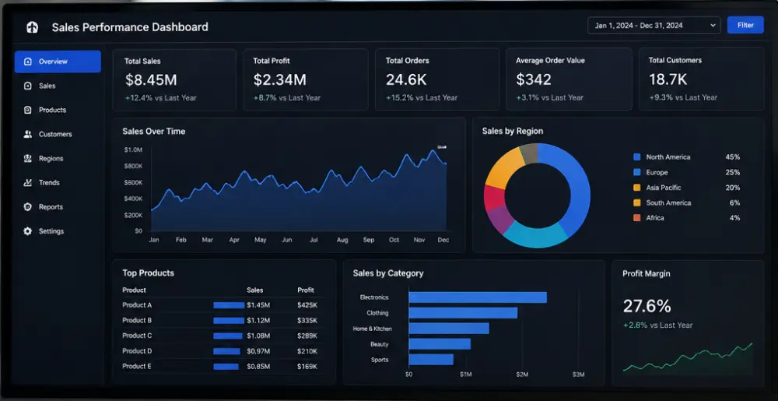Click the Africa legend swatch
Screen dimensions: 778x401
pyautogui.click(x=637, y=218)
